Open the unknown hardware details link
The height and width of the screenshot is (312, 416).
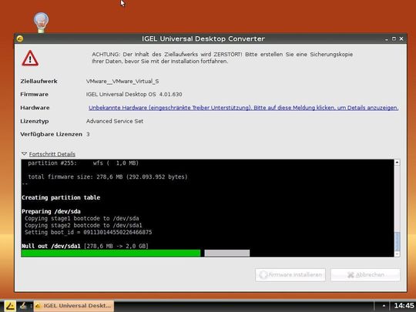coord(243,108)
